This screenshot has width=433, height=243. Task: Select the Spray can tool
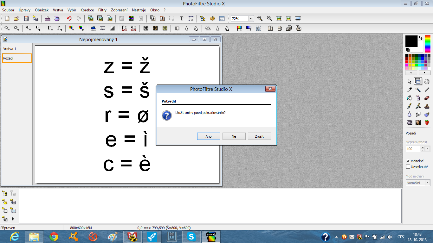point(418,98)
